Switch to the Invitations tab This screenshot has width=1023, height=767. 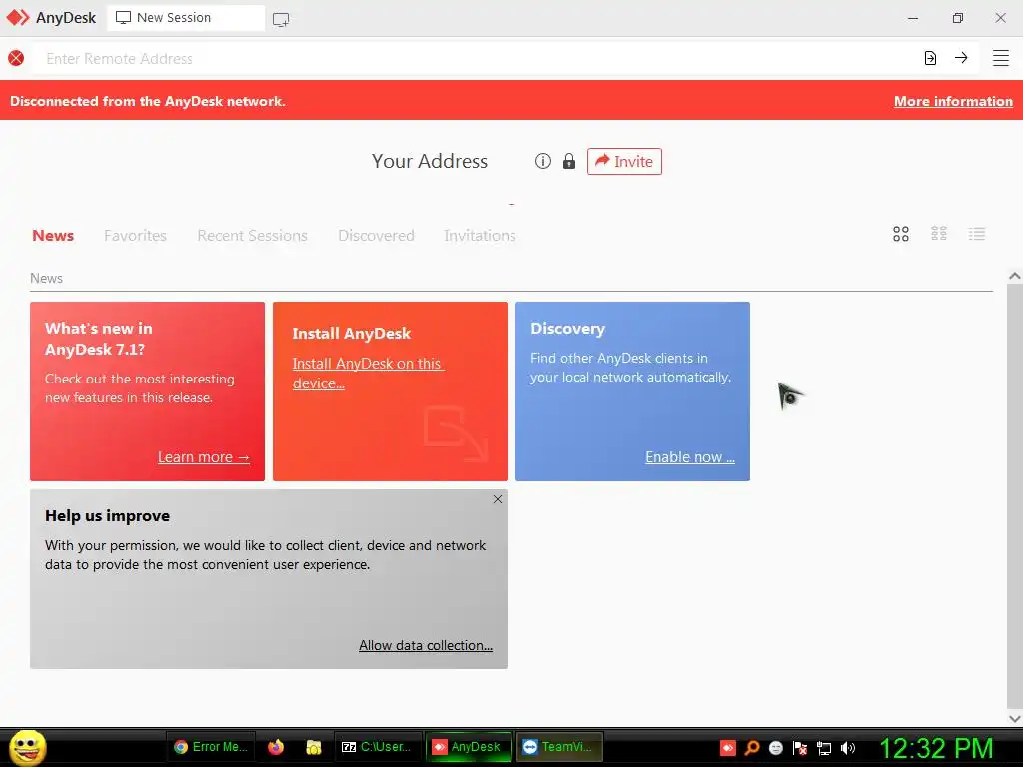click(480, 236)
